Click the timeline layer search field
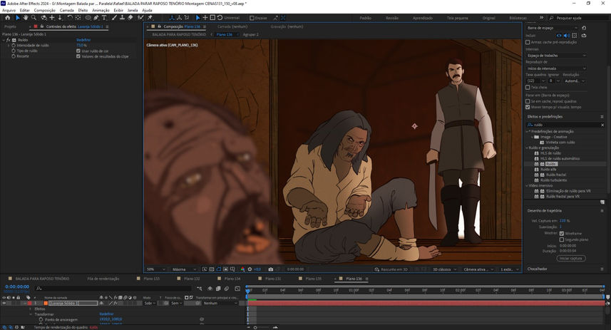Viewport: 611px width, 330px height. point(113,289)
